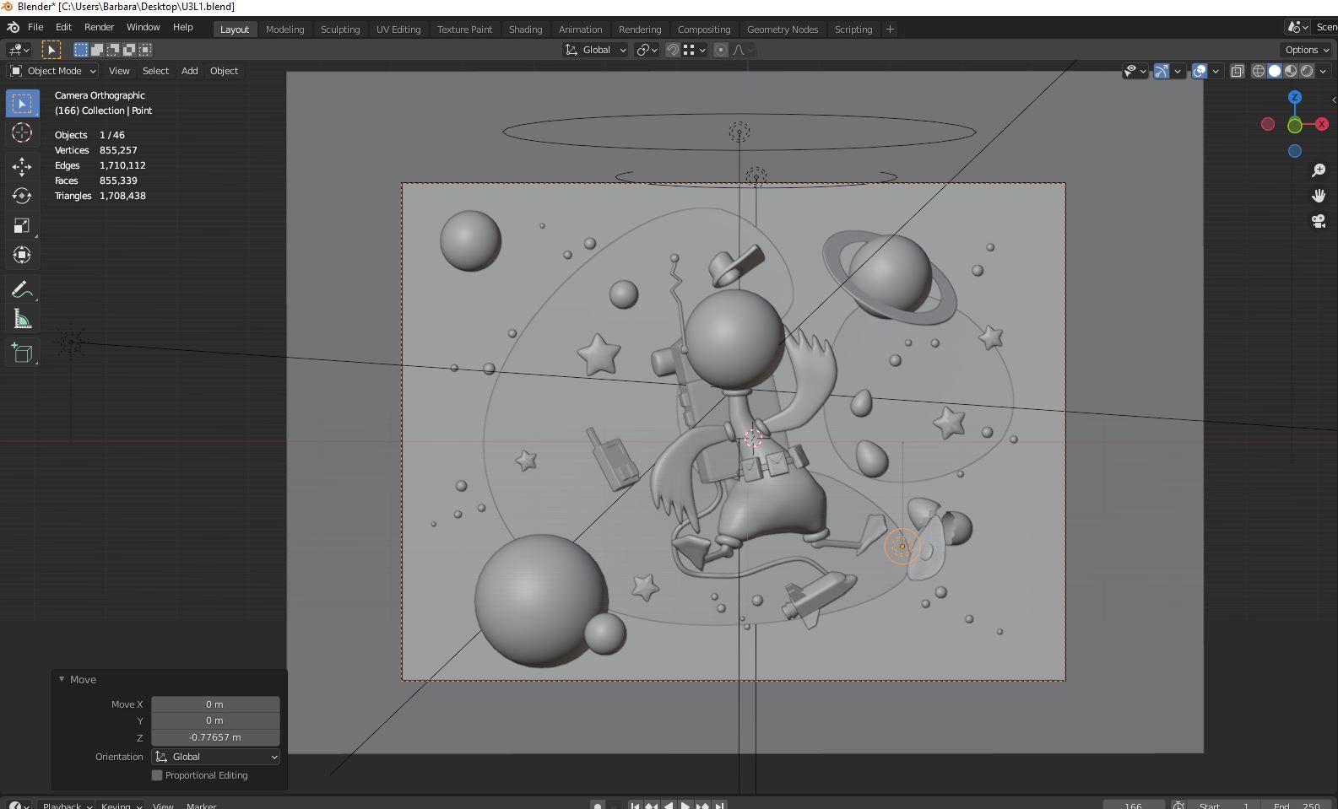Click the Z axis on navigation gizmo
The width and height of the screenshot is (1338, 809).
[x=1295, y=98]
